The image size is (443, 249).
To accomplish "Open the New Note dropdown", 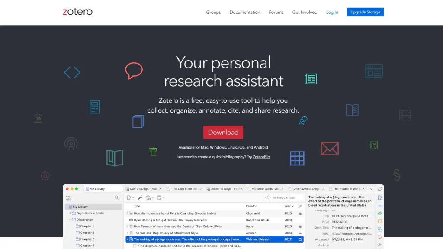I will tap(161, 198).
